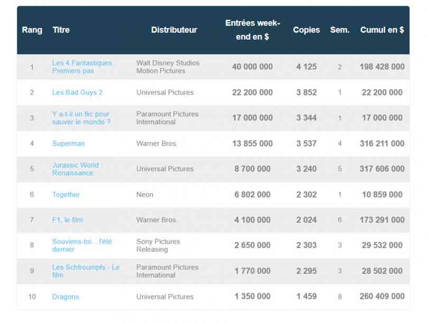Select the 13 855 000 weekend value
Viewport: 428px width, 323px height.
tap(253, 144)
